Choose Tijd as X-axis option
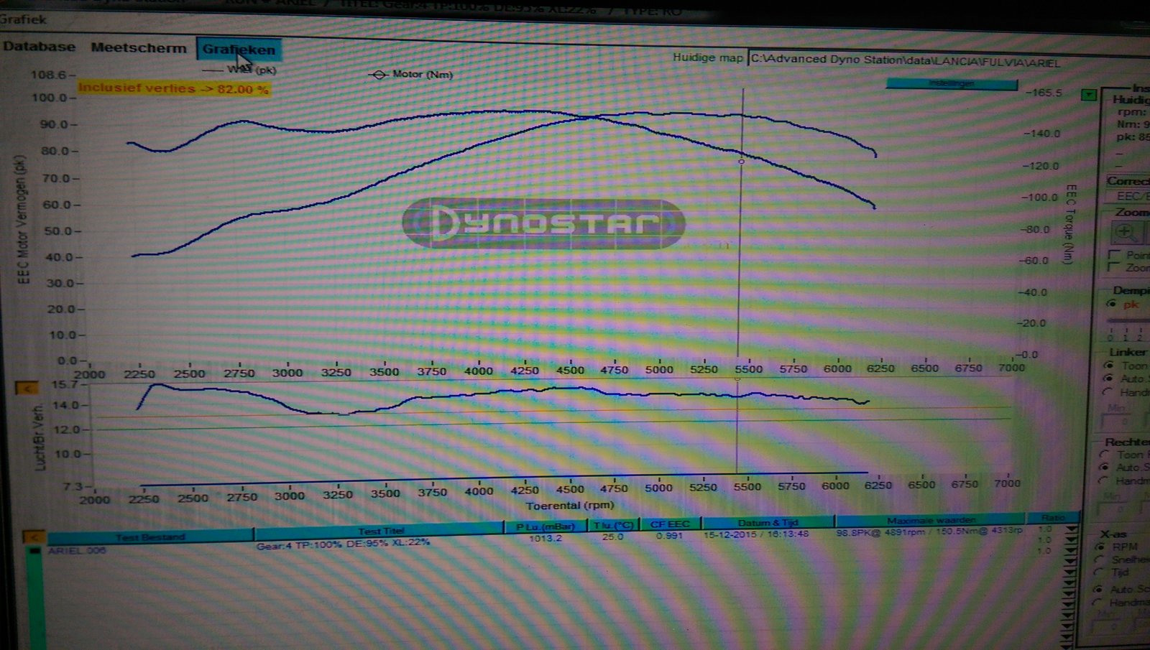Screen dimensions: 1150x650 1100,572
